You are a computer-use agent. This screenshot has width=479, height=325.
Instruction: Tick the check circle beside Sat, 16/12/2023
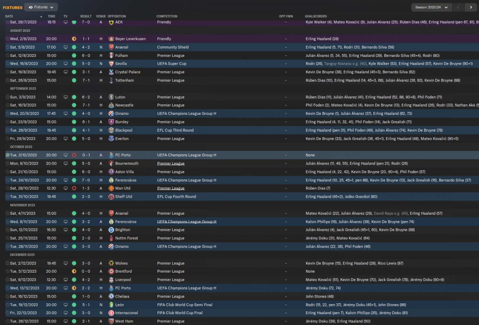coord(7,296)
